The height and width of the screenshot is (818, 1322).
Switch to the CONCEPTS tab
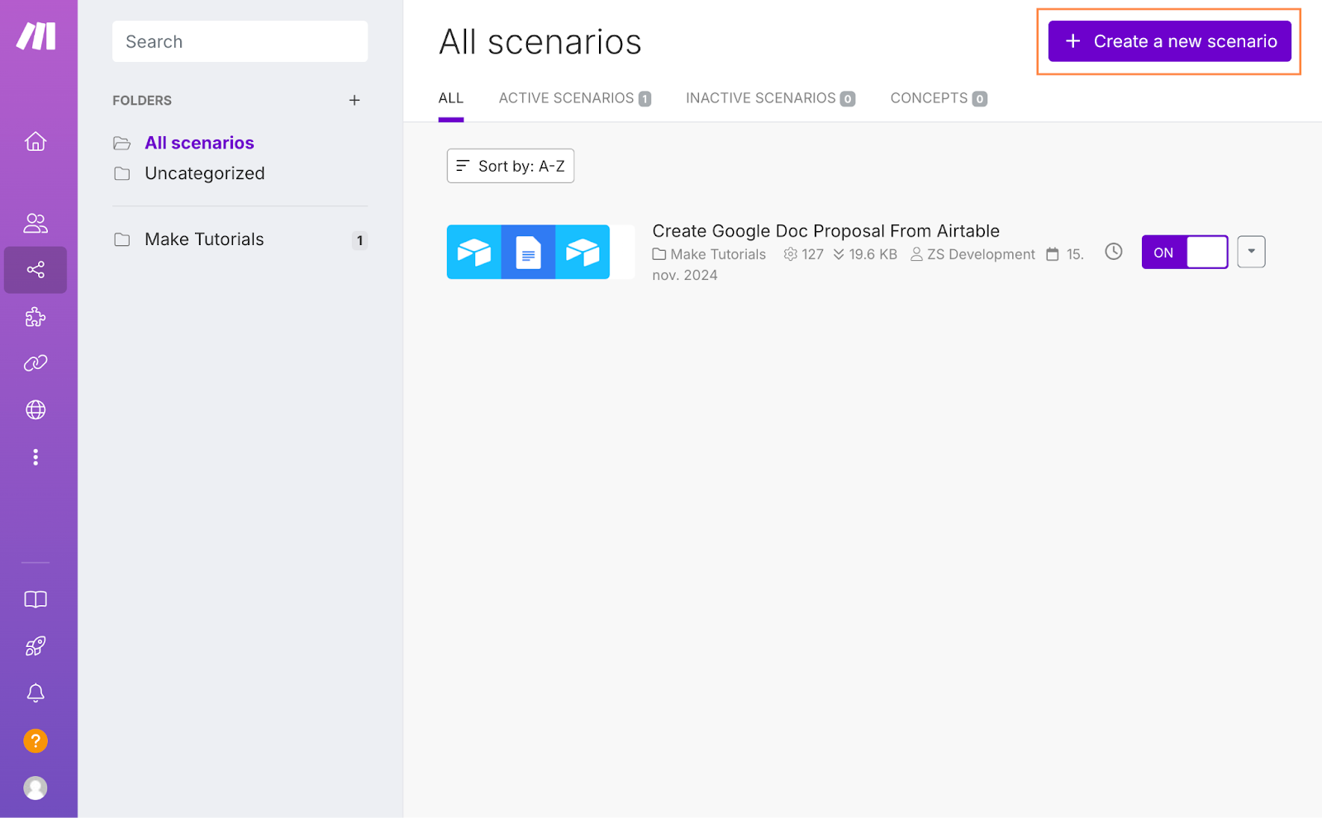[x=939, y=98]
